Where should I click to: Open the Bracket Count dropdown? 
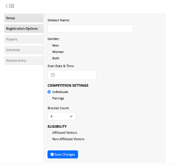(62, 116)
